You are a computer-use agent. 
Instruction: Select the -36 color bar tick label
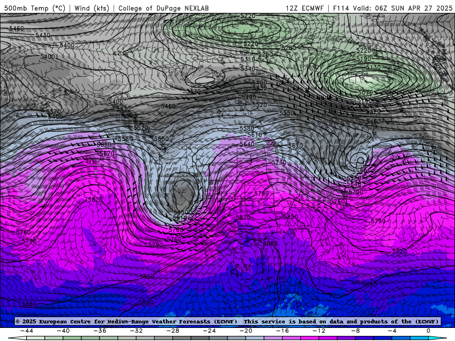[100, 331]
